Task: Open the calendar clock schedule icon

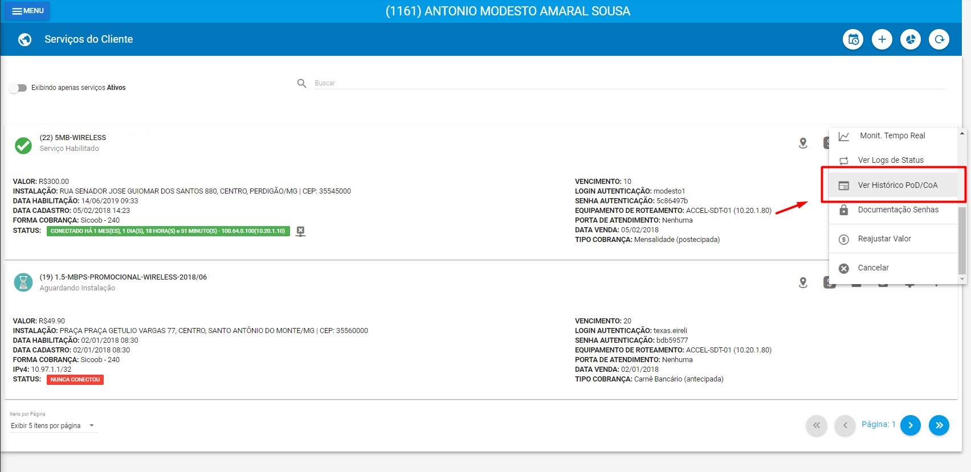Action: point(853,39)
